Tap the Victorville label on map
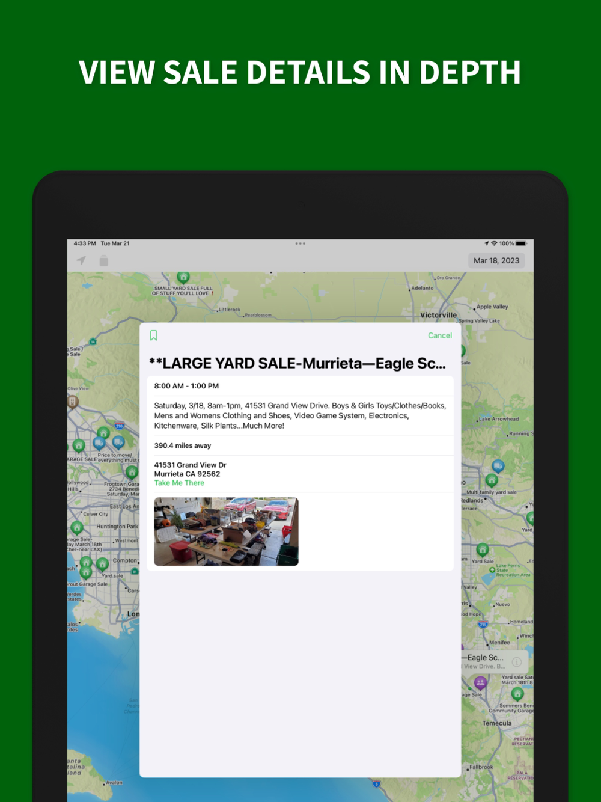The height and width of the screenshot is (802, 601). [x=438, y=315]
